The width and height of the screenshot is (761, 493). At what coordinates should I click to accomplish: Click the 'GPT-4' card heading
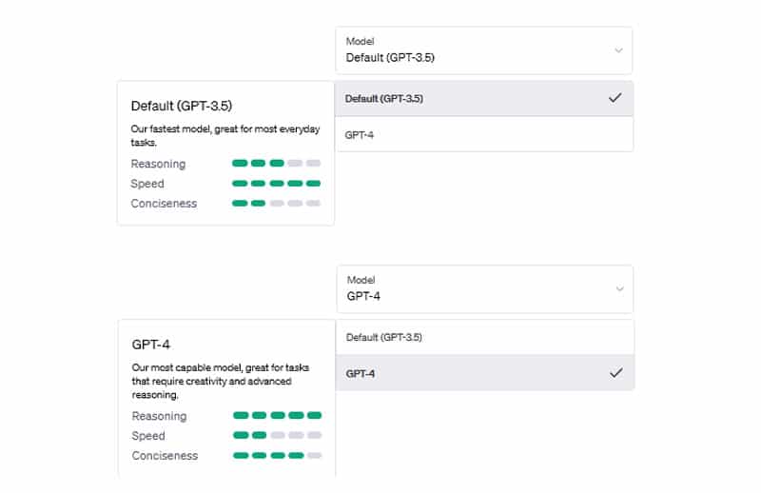tap(150, 345)
